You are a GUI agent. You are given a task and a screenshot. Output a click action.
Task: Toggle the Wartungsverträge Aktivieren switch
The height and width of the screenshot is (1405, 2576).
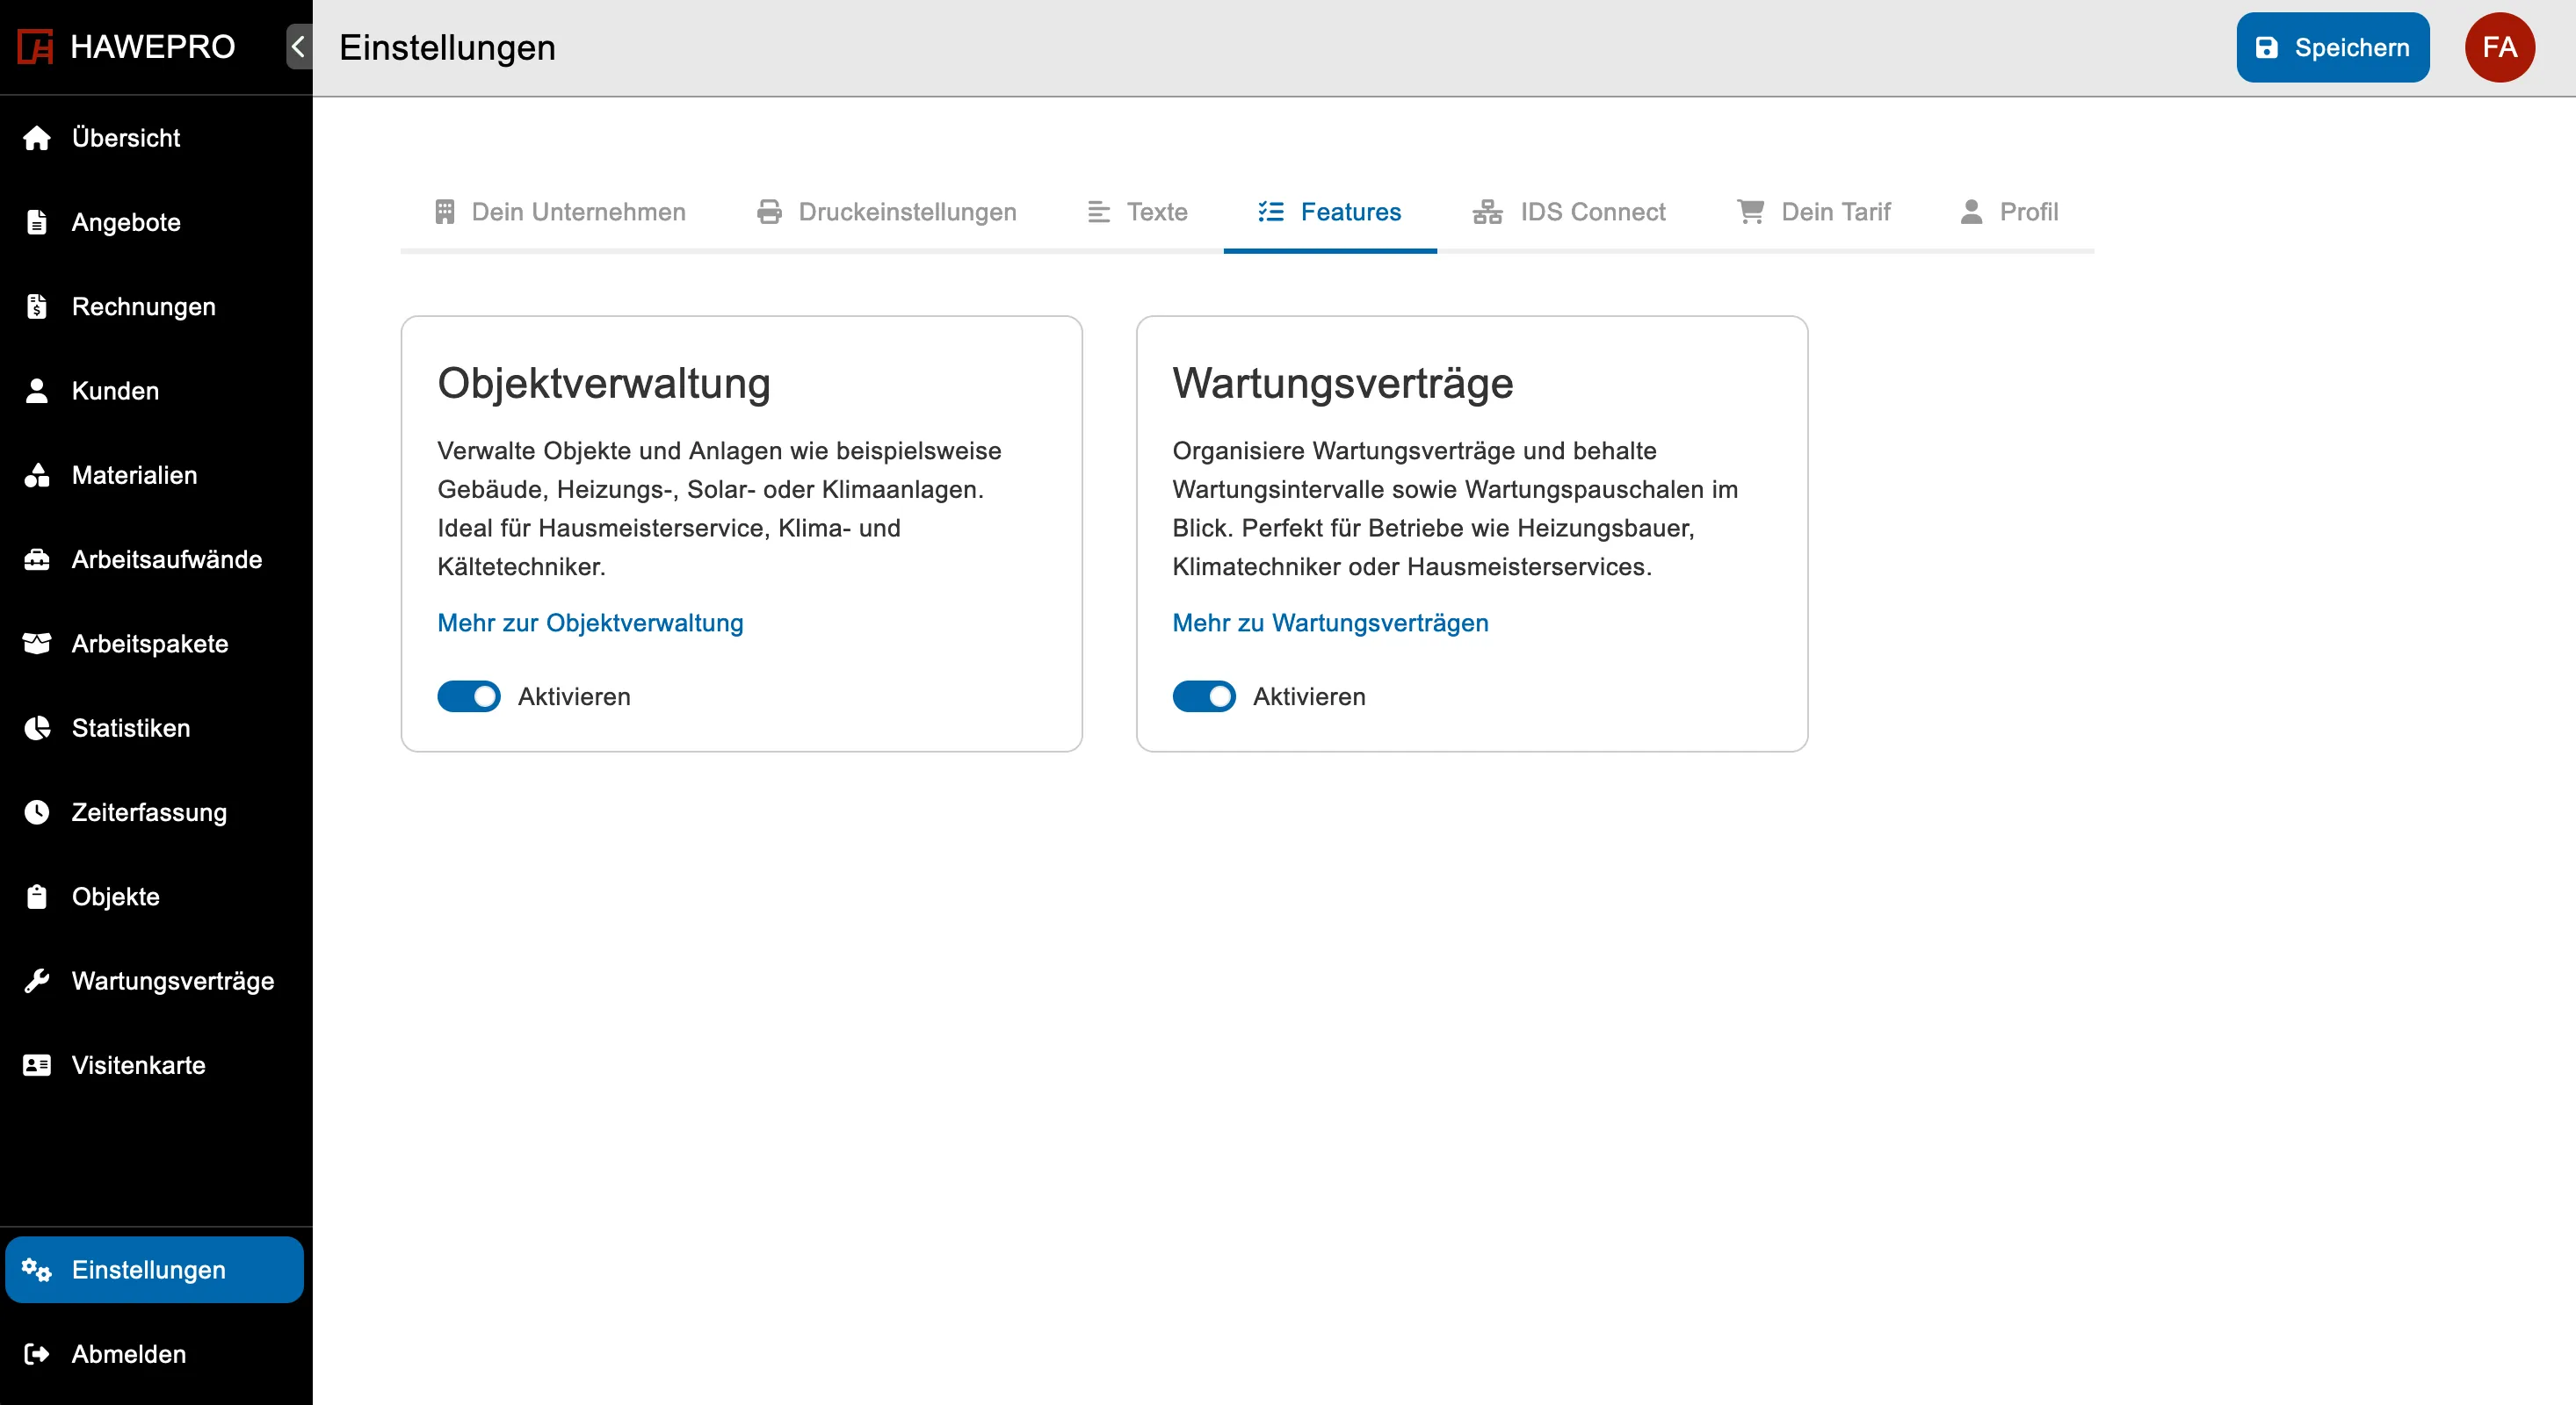pos(1204,696)
